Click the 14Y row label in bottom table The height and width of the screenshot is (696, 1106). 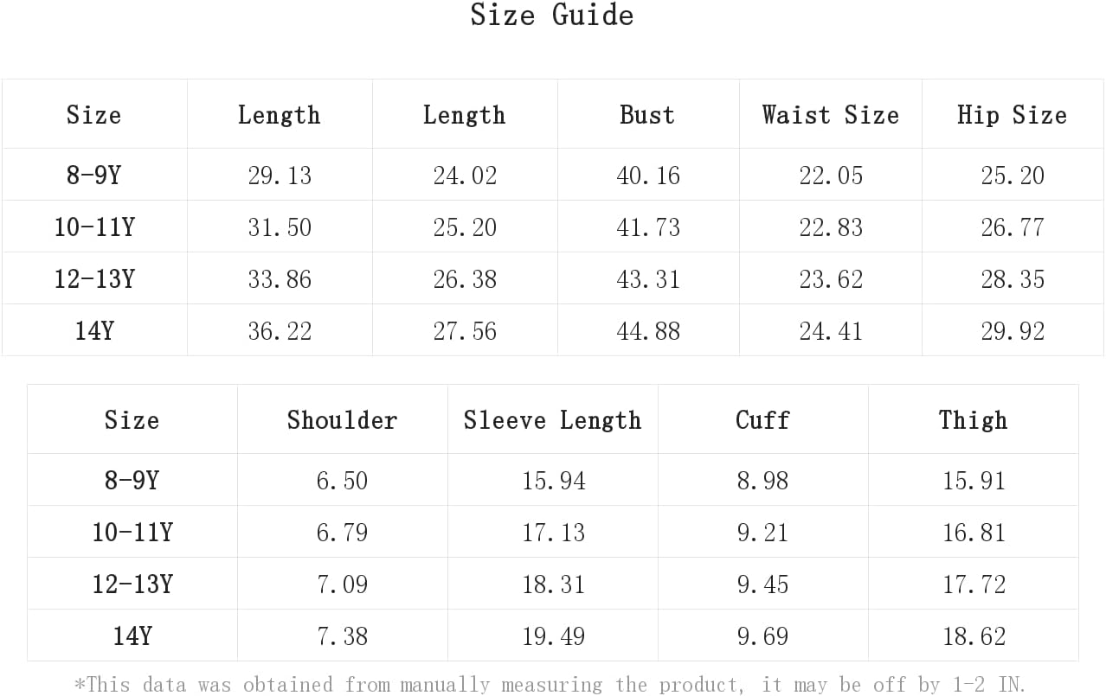click(x=132, y=636)
